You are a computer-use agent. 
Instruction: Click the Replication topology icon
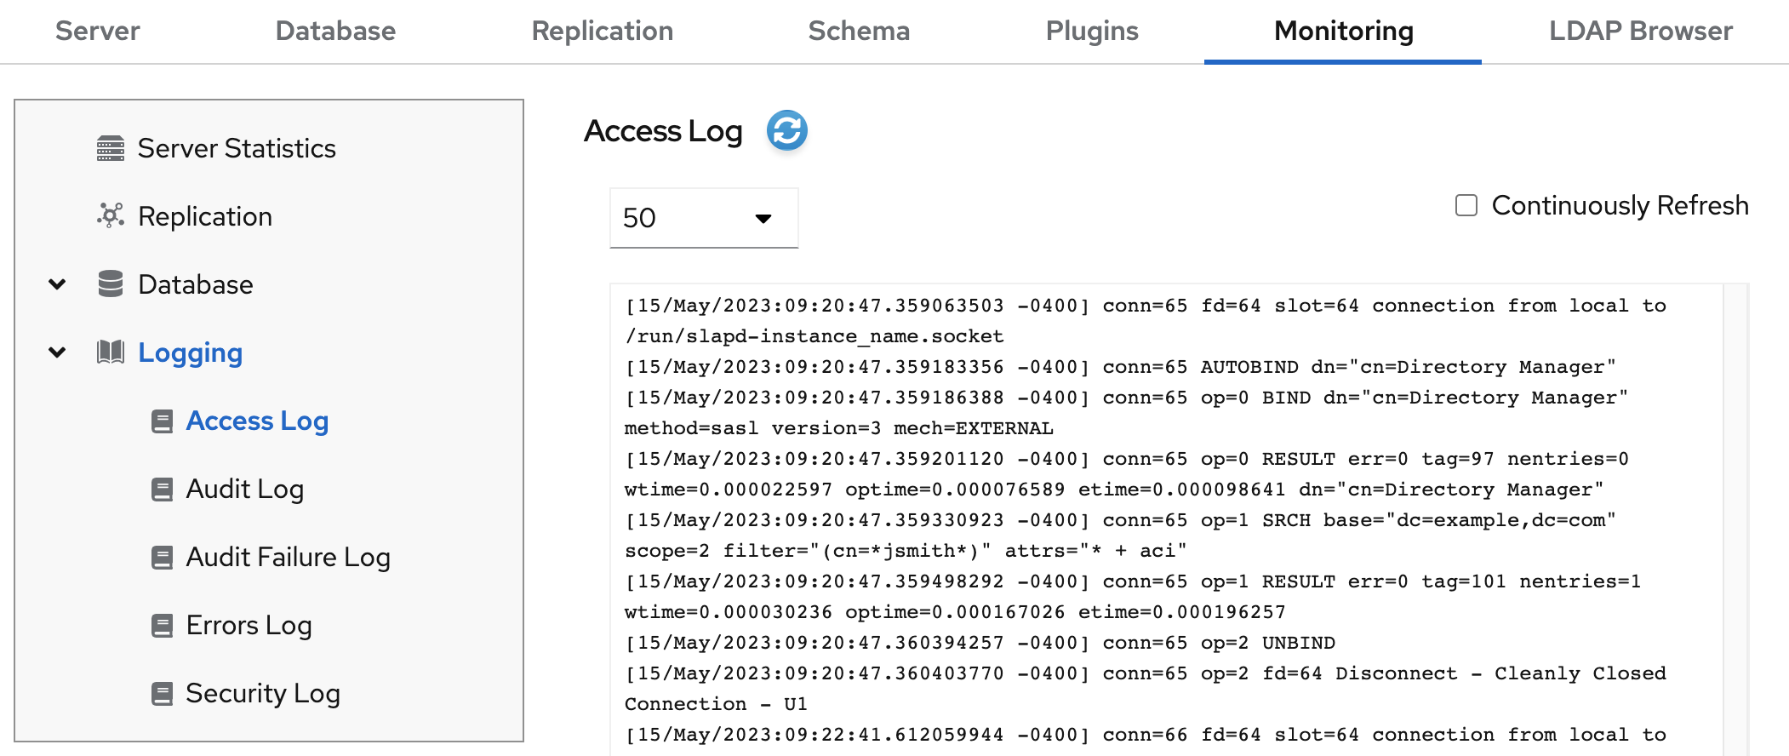pos(111,215)
